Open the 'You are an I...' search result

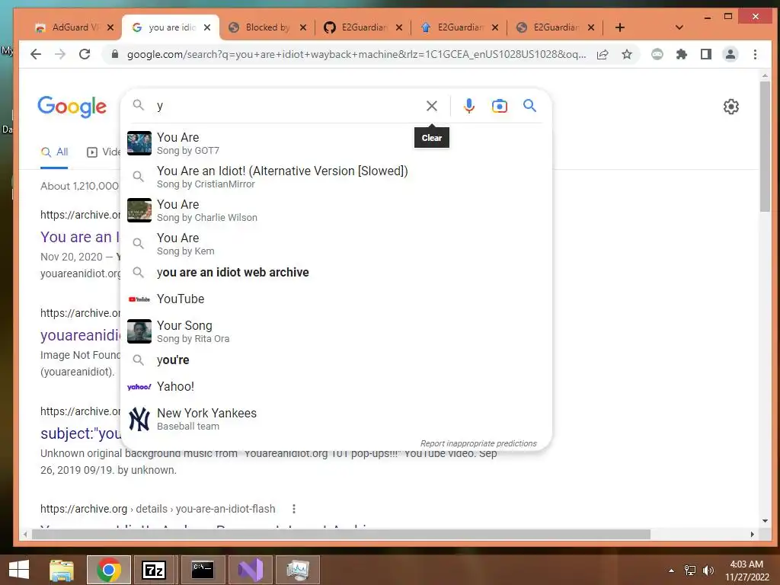click(79, 237)
